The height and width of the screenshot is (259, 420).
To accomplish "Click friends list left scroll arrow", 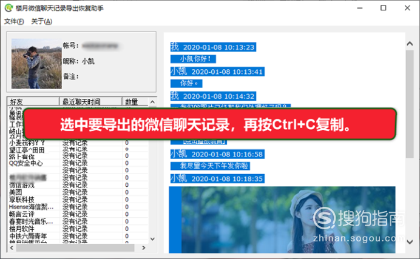I will click(12, 247).
